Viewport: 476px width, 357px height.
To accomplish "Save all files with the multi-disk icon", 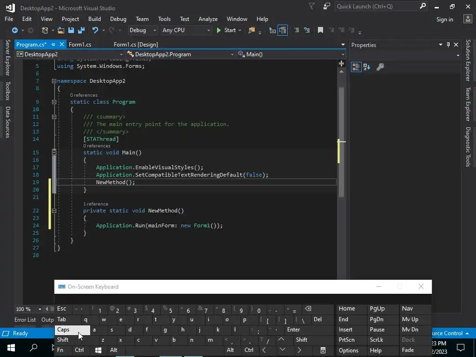I will click(81, 30).
